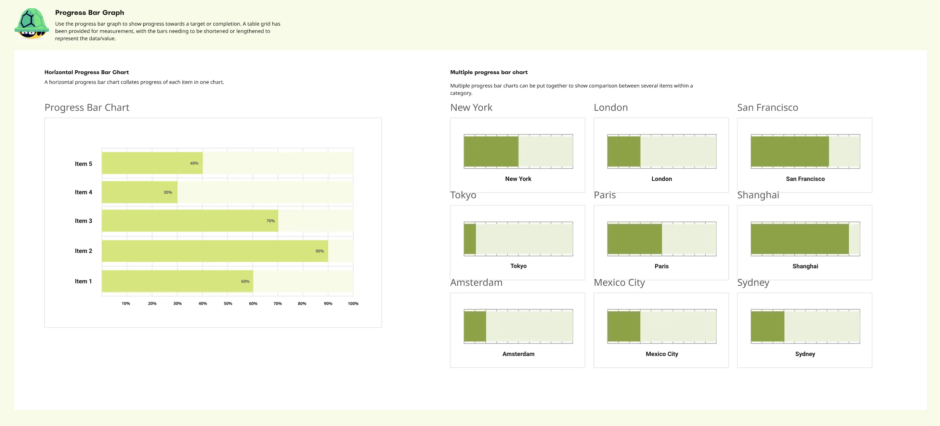Select the Item 3 progress bar at 70%
Image resolution: width=940 pixels, height=426 pixels.
pyautogui.click(x=190, y=221)
